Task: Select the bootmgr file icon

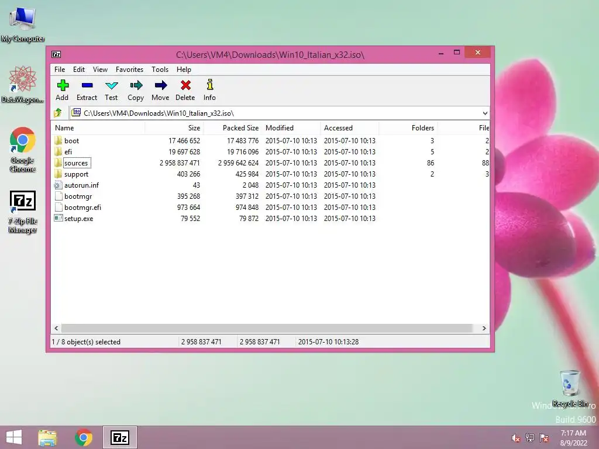Action: pos(58,196)
